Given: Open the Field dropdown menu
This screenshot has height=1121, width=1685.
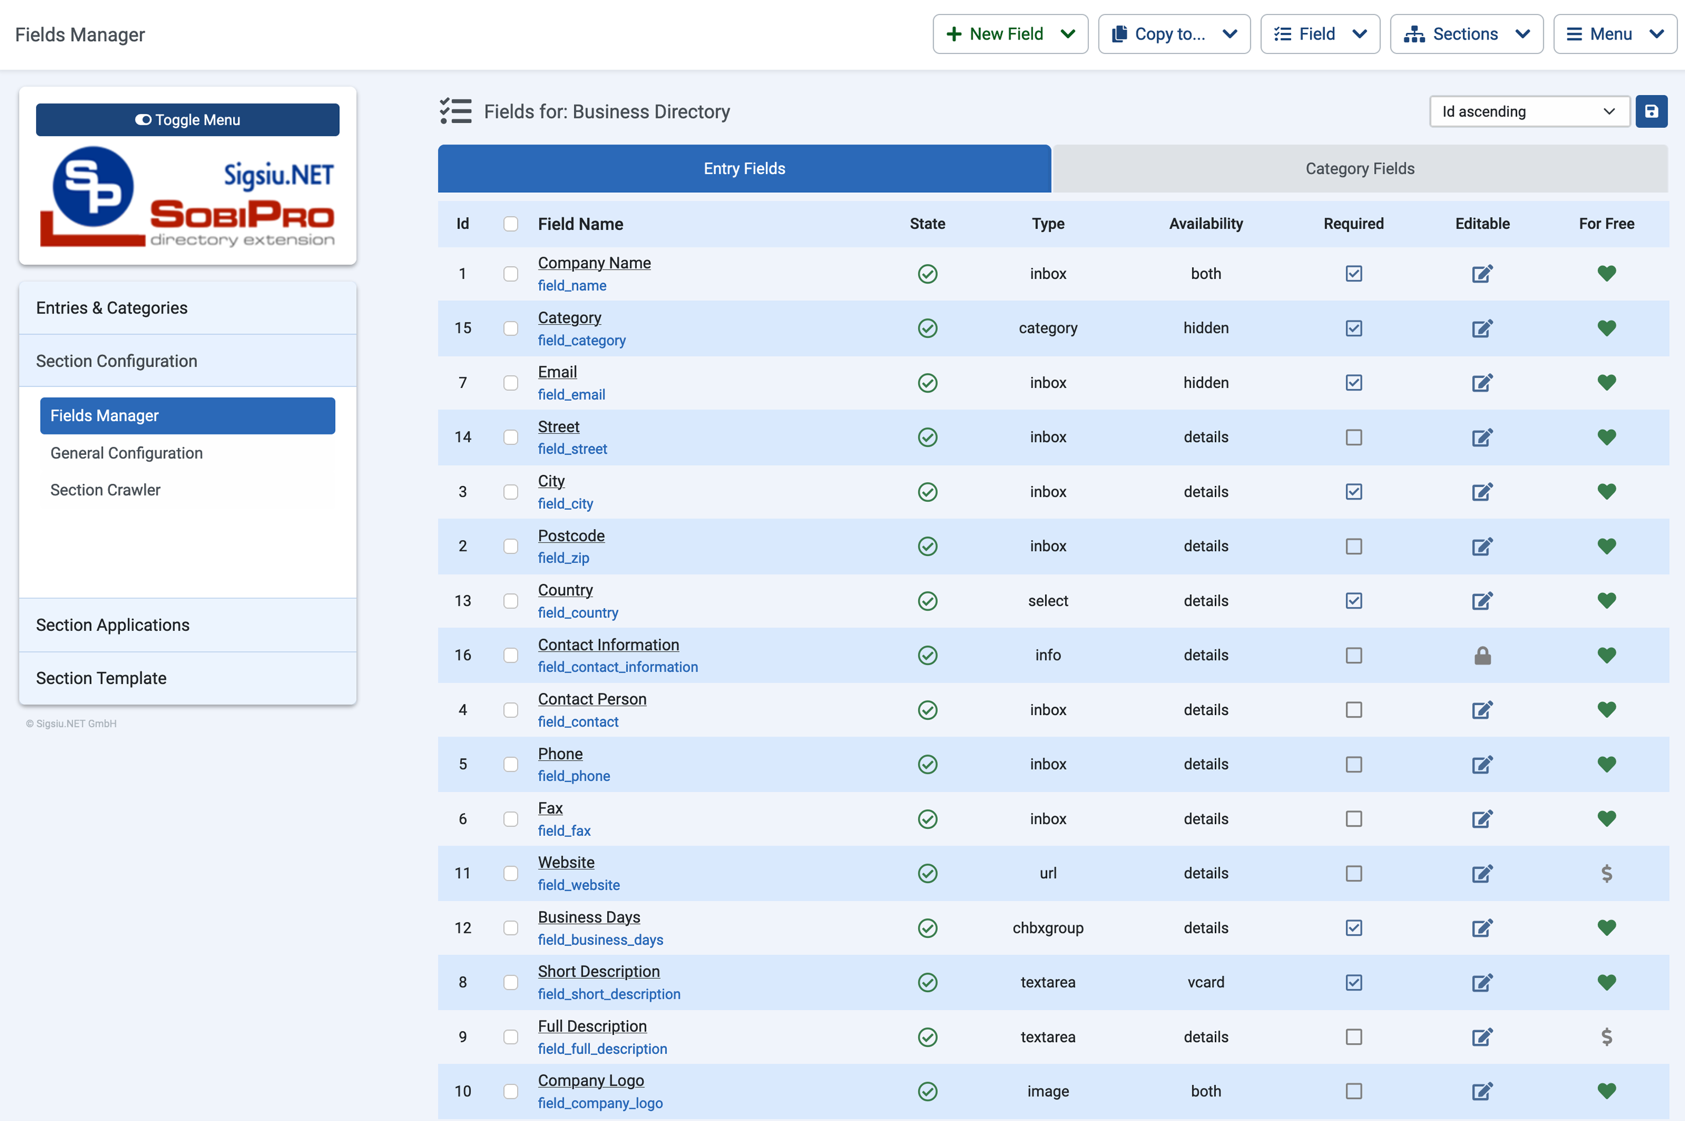Looking at the screenshot, I should point(1320,34).
